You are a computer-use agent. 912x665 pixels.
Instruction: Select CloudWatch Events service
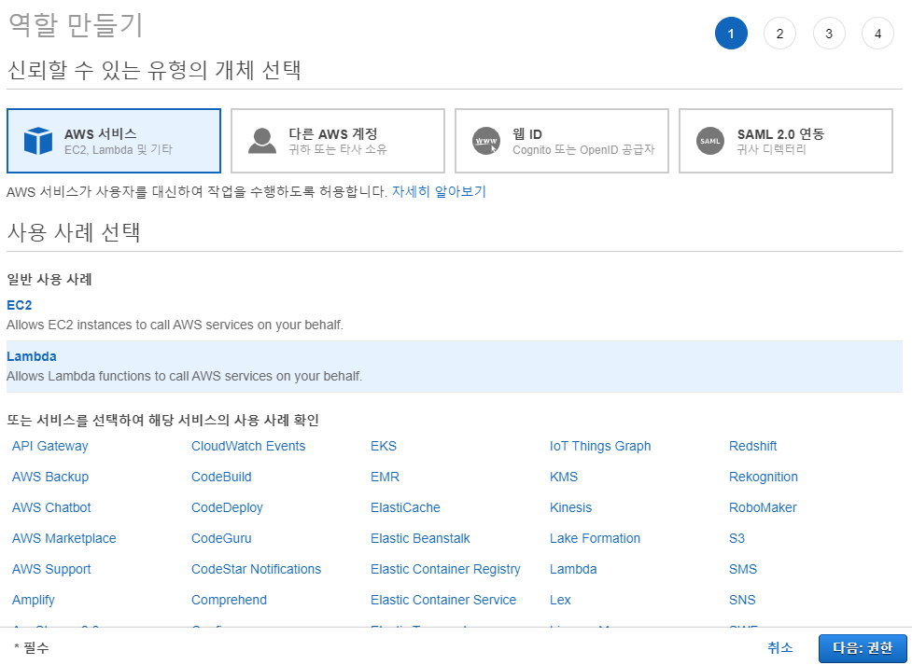[x=248, y=446]
